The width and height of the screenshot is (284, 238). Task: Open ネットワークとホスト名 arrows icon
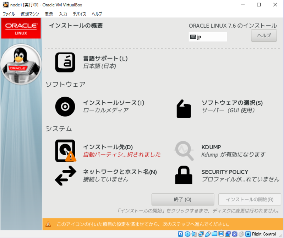pos(66,175)
